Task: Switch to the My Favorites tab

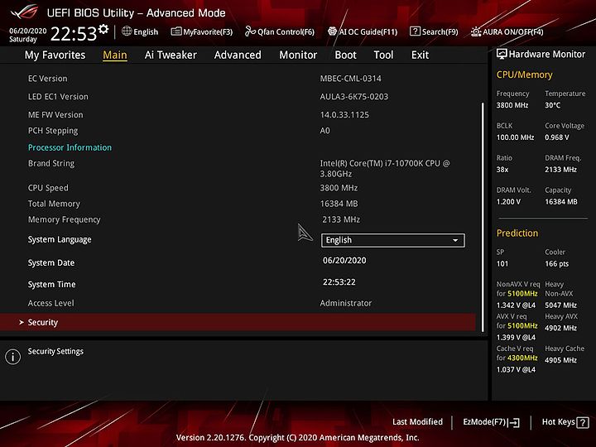Action: [x=55, y=55]
